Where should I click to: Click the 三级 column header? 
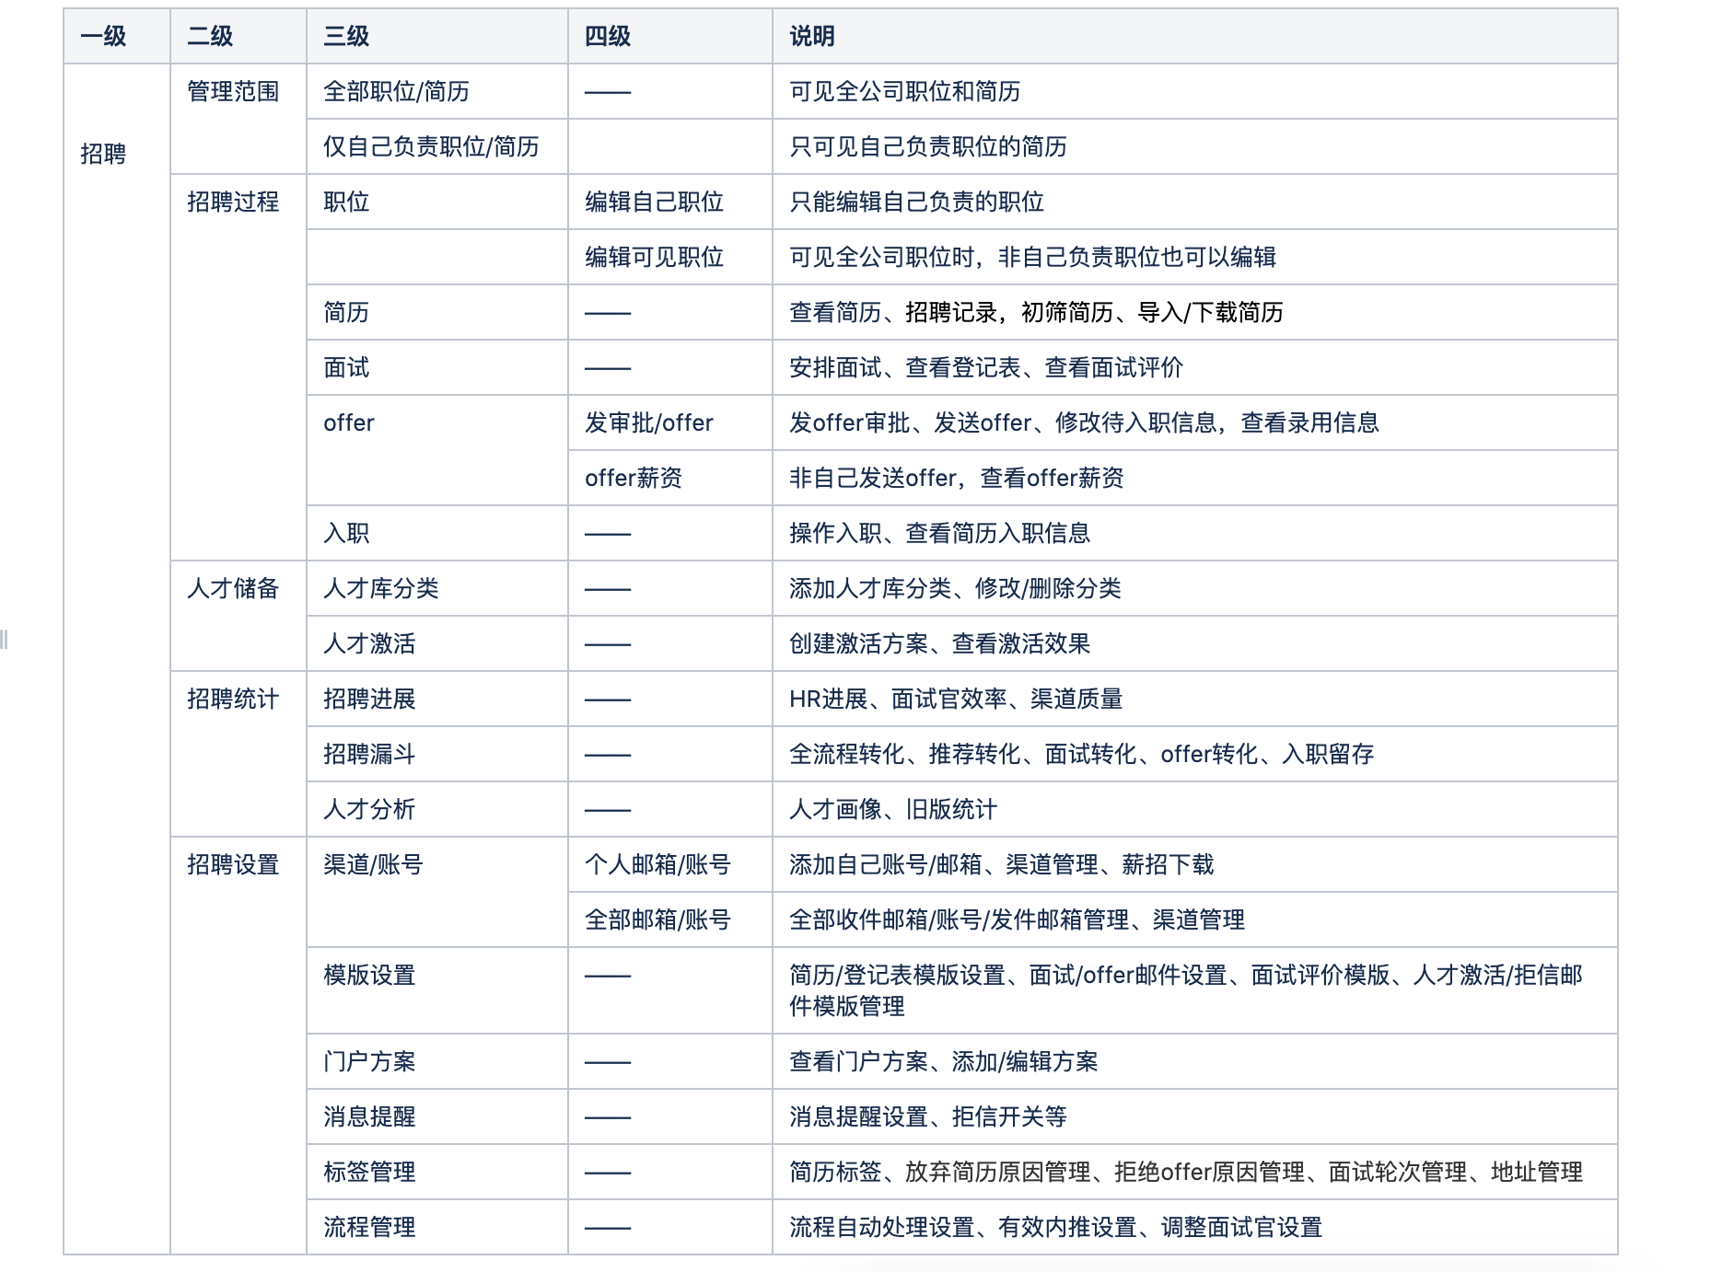point(437,37)
